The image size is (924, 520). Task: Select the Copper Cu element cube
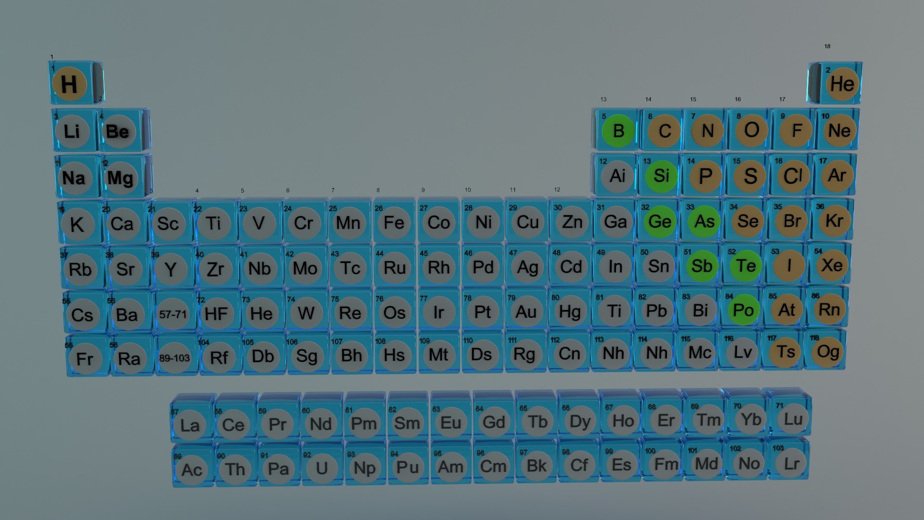[x=526, y=221]
